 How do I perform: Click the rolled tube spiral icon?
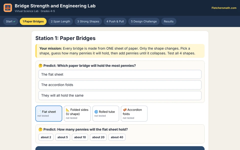(x=96, y=112)
